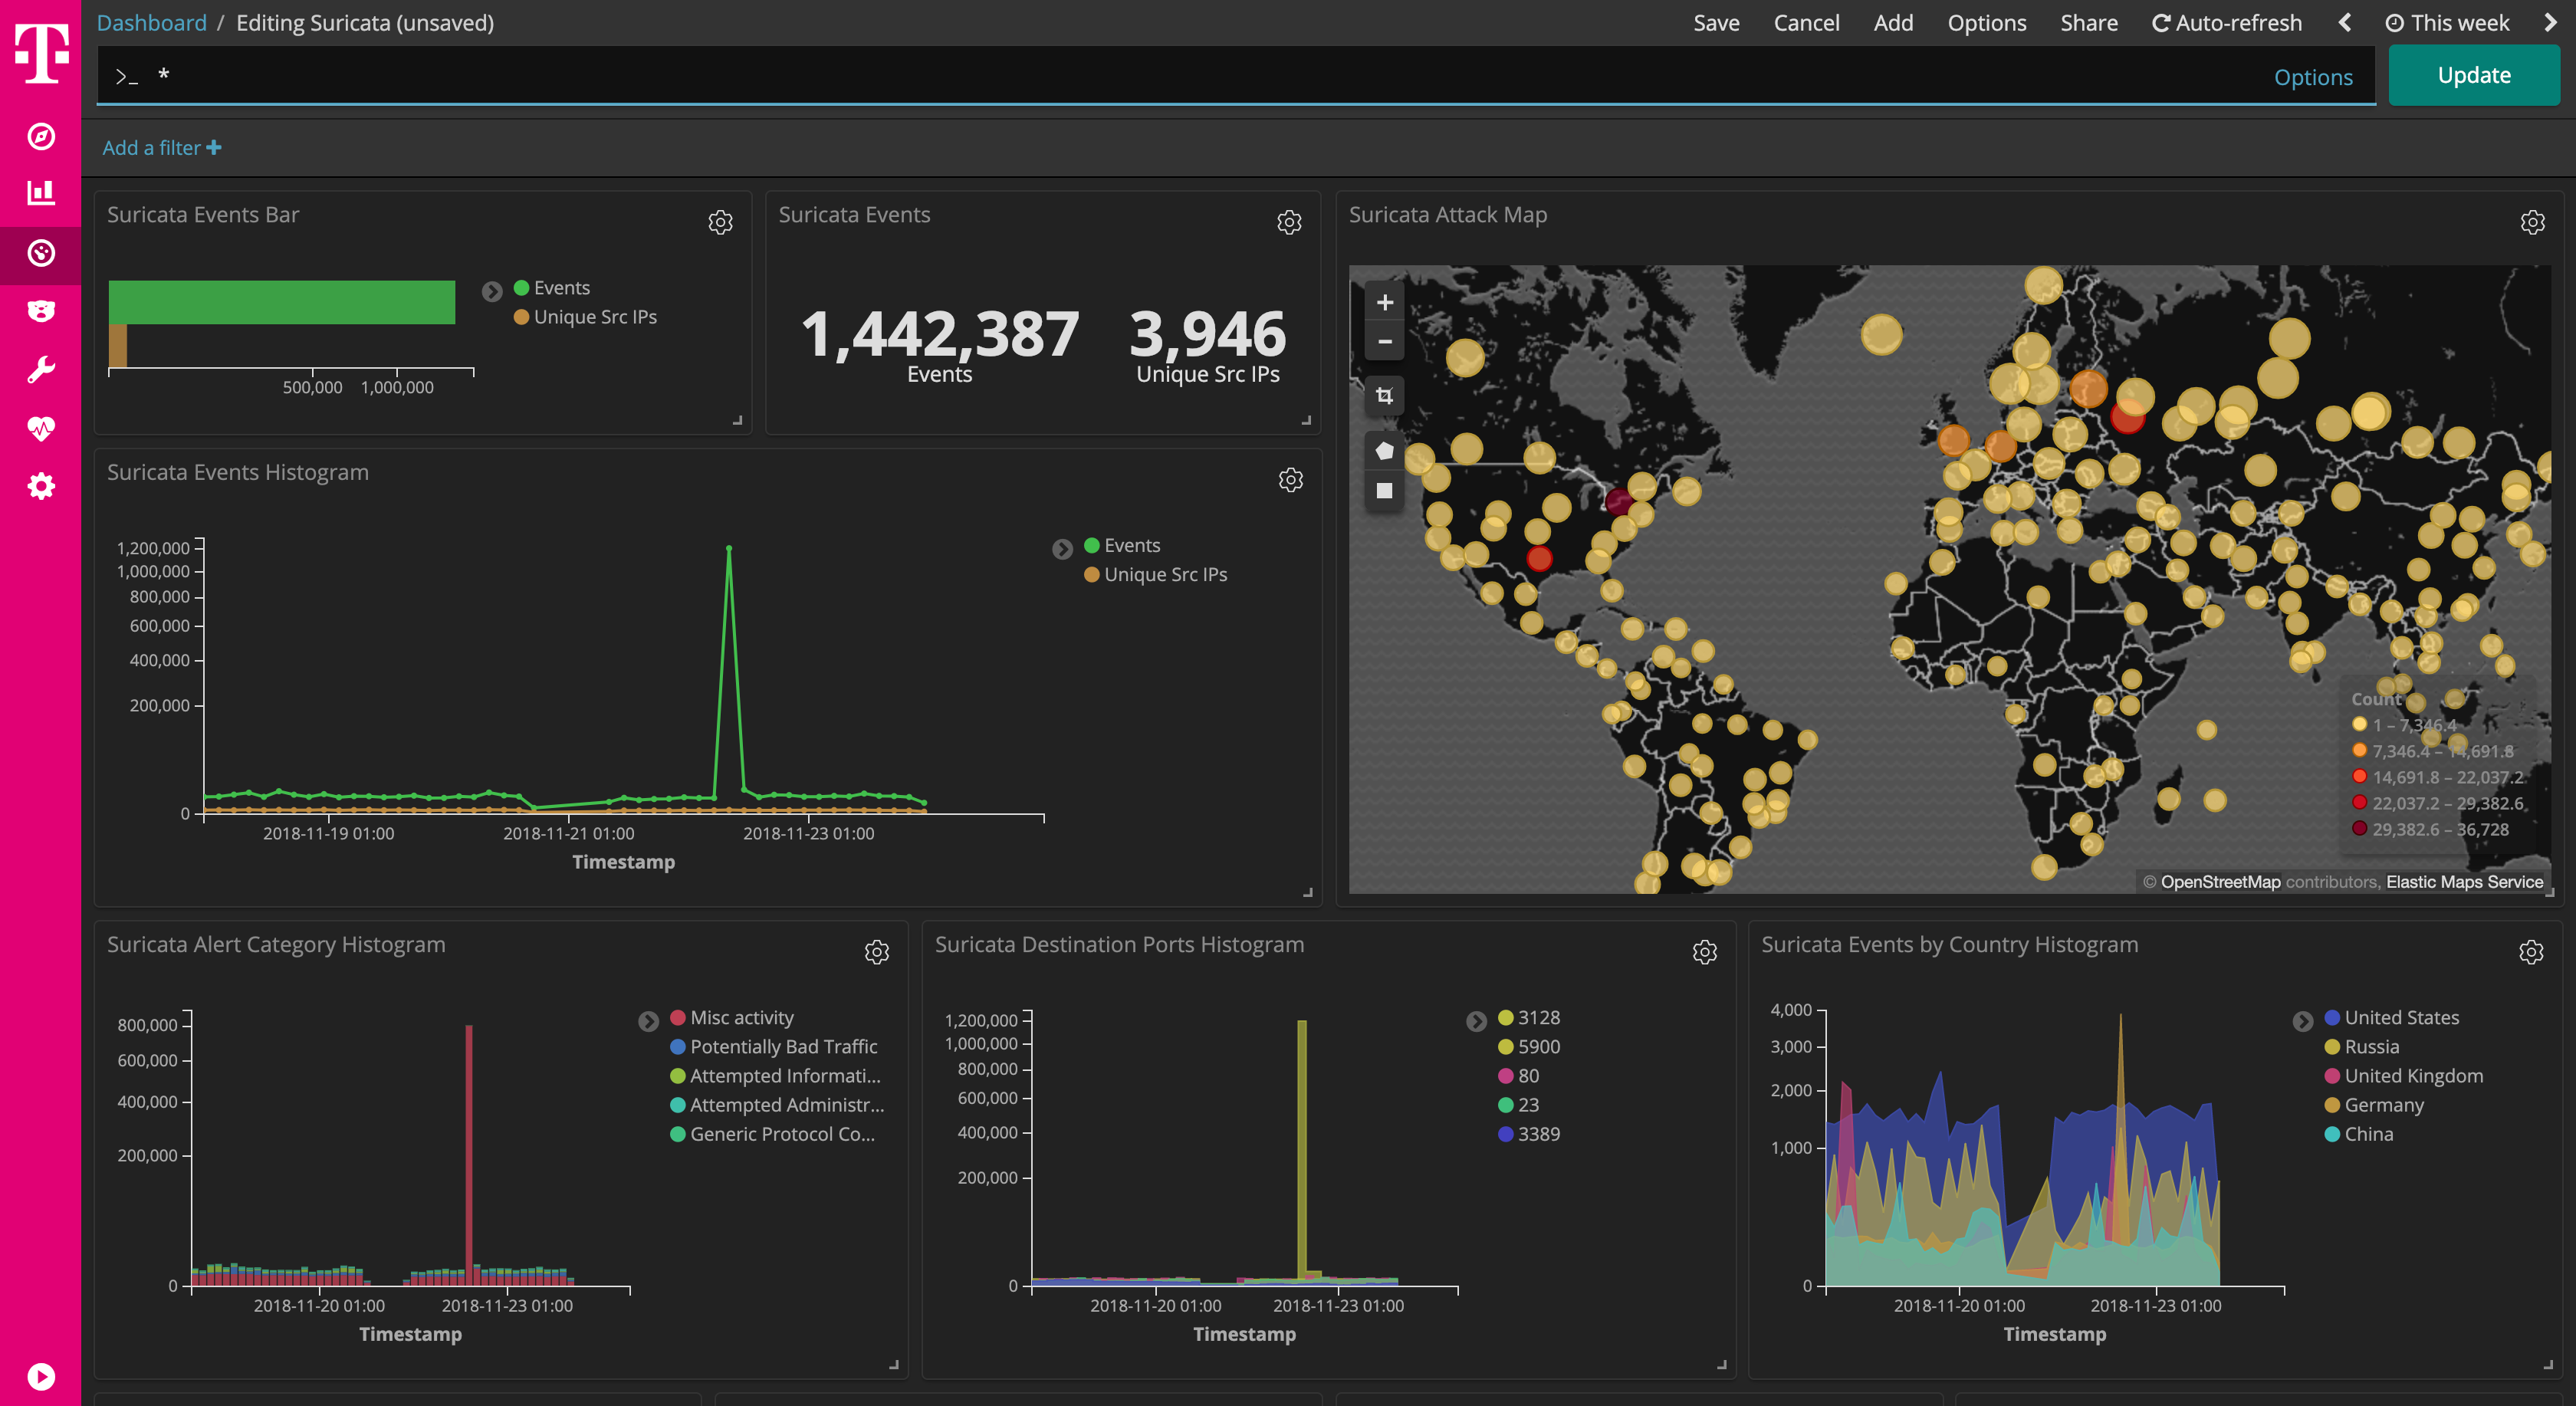Expand the Destination Ports Histogram legend
Viewport: 2576px width, 1406px height.
pyautogui.click(x=1477, y=1021)
